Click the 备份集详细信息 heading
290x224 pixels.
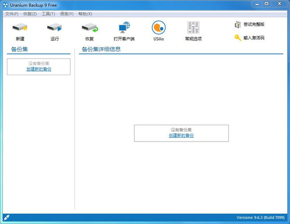click(101, 49)
